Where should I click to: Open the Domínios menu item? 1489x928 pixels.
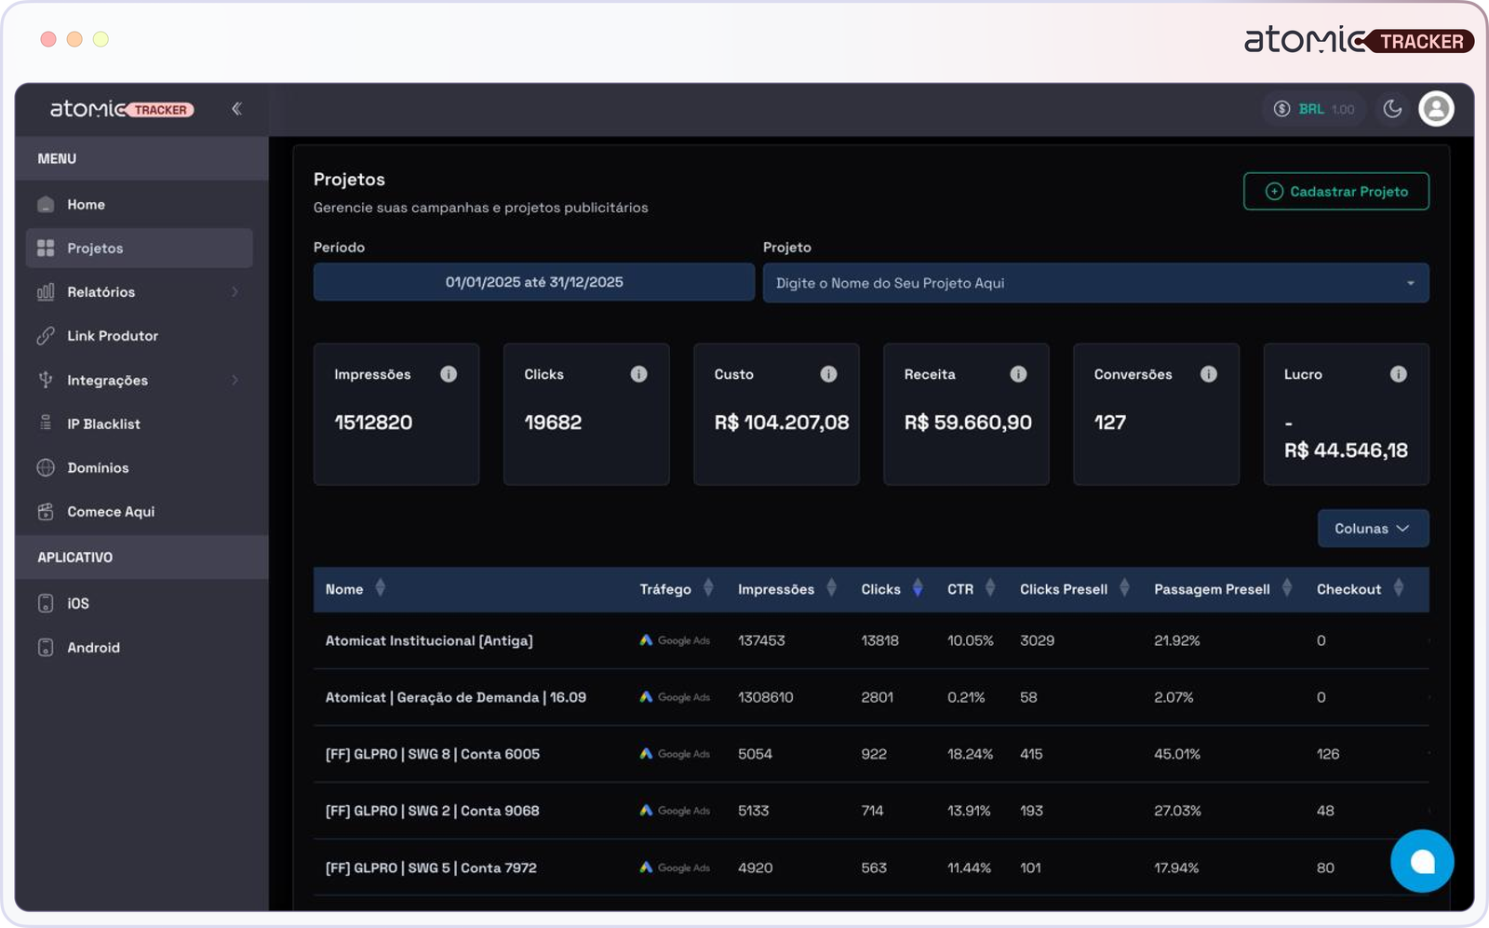pos(98,467)
